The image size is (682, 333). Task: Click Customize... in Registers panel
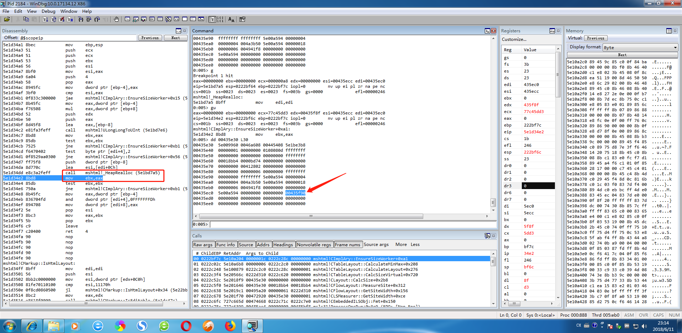[514, 39]
